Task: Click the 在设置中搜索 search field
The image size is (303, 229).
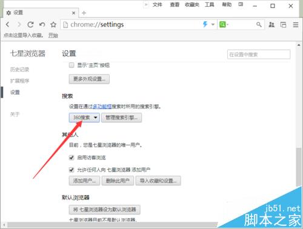Action: click(259, 55)
